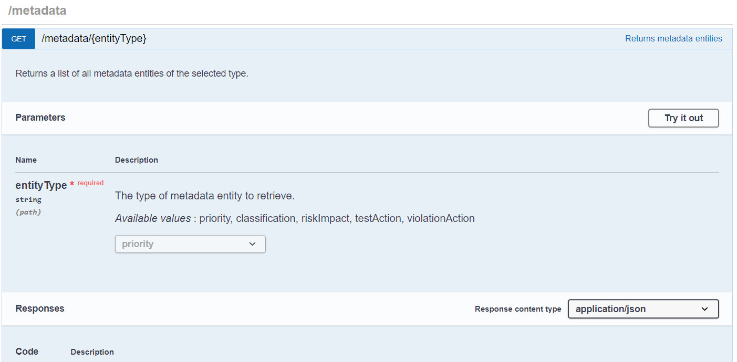Click the 'Available values' text line
Image resolution: width=737 pixels, height=362 pixels.
point(295,218)
